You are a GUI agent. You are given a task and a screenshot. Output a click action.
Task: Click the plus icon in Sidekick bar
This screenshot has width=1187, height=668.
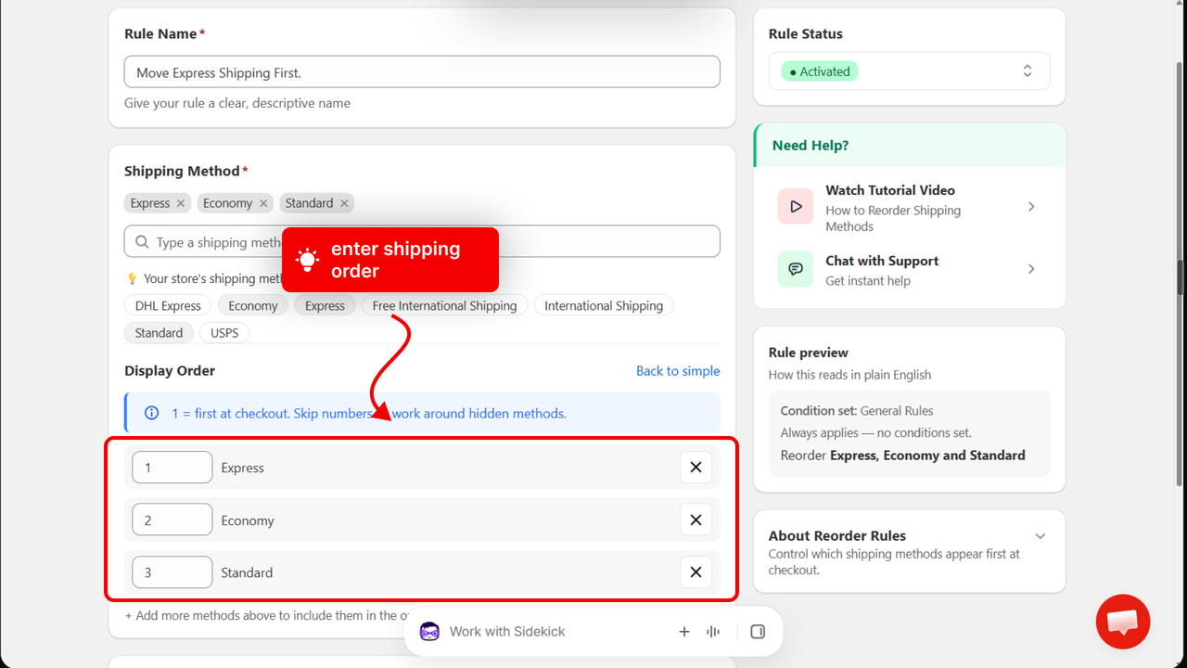[684, 632]
